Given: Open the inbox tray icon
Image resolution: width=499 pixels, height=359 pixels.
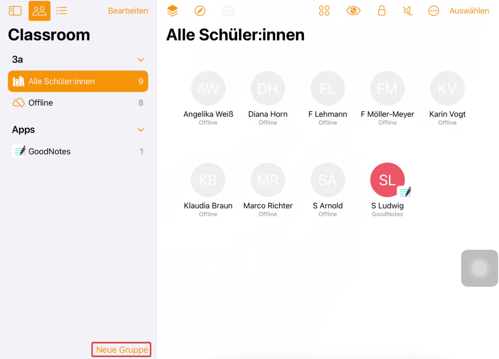Looking at the screenshot, I should [x=228, y=11].
